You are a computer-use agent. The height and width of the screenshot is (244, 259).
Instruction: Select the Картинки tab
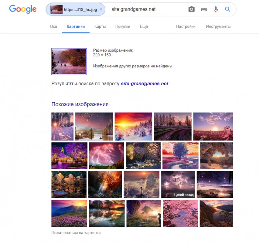coord(76,27)
